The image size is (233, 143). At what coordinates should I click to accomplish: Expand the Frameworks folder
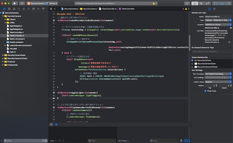pyautogui.click(x=3, y=65)
